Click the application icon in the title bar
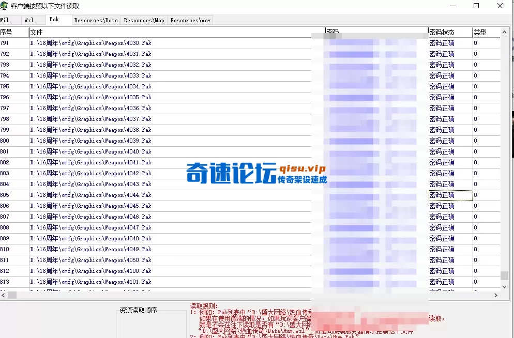This screenshot has height=338, width=514. pyautogui.click(x=5, y=5)
